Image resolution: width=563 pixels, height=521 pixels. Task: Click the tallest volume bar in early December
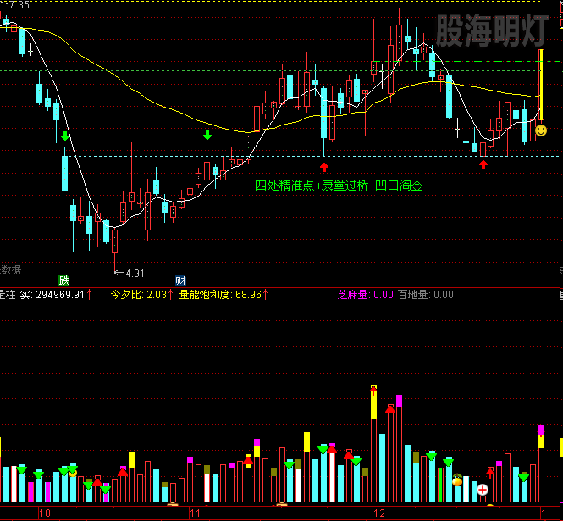373,443
